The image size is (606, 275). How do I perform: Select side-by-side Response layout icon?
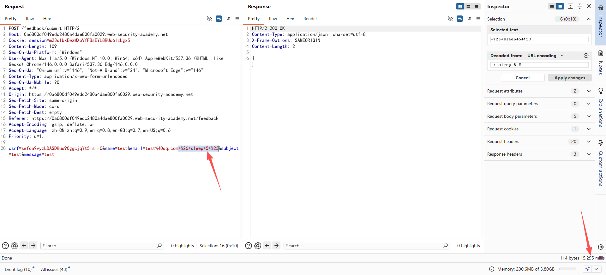460,6
